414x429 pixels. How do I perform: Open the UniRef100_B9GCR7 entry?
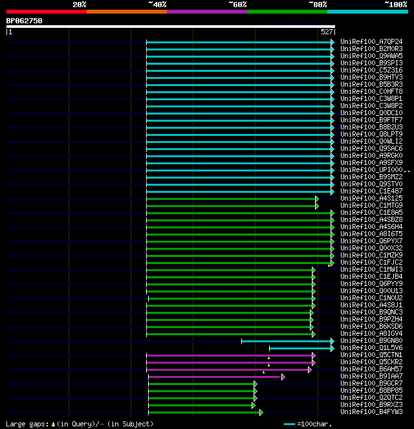(371, 383)
